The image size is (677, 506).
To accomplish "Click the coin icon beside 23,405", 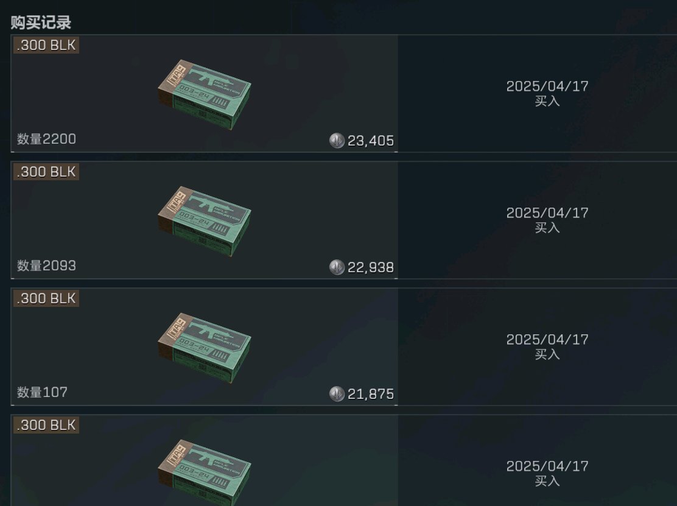I will [337, 140].
